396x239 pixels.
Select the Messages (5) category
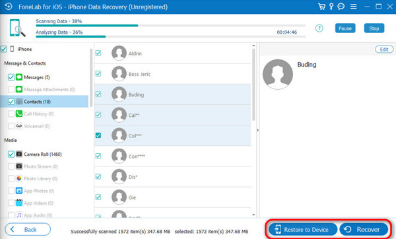tap(36, 77)
